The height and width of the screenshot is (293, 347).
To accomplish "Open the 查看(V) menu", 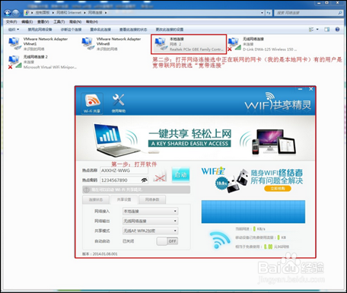I will click(x=43, y=22).
